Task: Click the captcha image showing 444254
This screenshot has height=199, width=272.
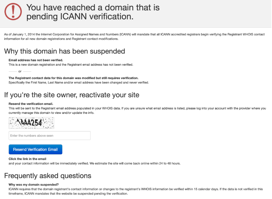Action: [x=31, y=123]
